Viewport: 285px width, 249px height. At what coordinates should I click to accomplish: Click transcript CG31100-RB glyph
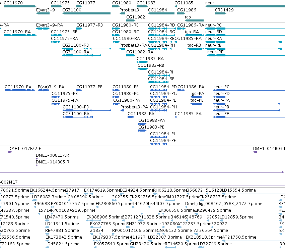(87, 49)
